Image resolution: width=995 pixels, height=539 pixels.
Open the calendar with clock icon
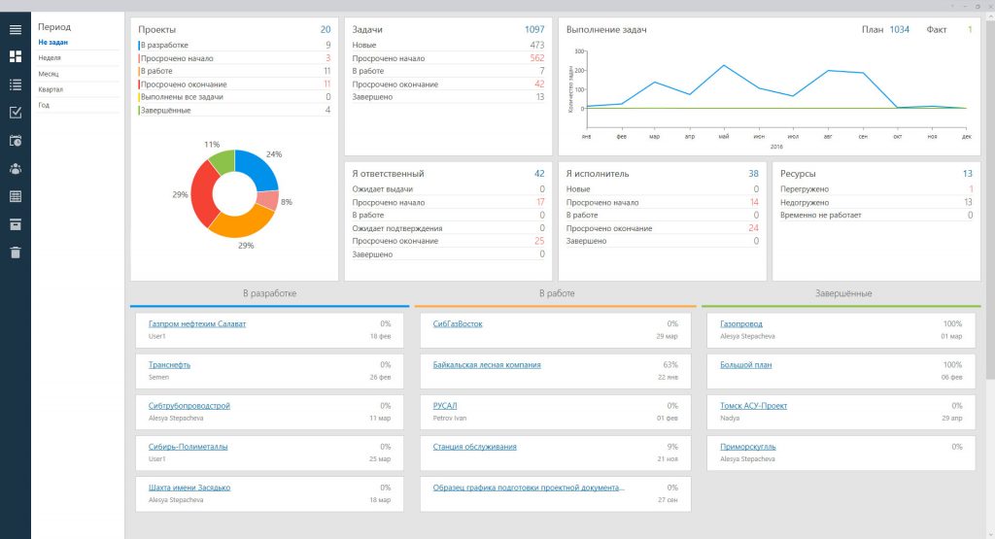pyautogui.click(x=15, y=141)
